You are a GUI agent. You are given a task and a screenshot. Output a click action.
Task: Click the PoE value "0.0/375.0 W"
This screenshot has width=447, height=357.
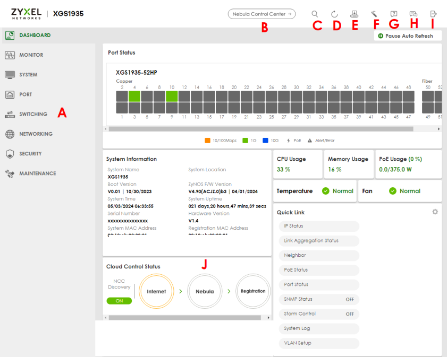coord(395,170)
